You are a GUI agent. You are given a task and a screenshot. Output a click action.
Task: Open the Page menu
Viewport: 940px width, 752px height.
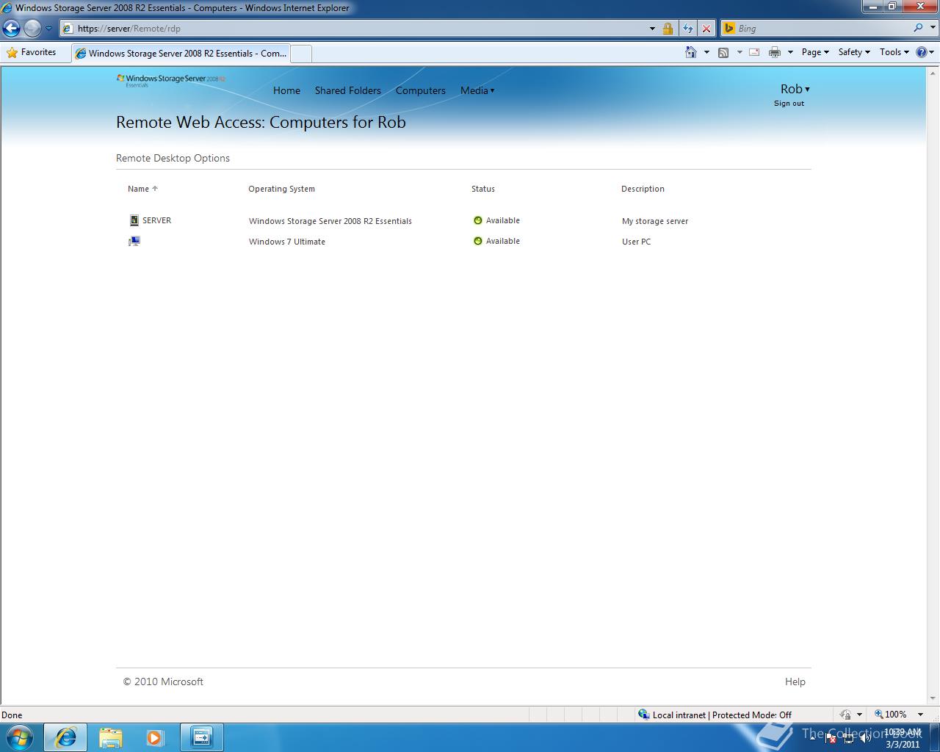coord(815,52)
